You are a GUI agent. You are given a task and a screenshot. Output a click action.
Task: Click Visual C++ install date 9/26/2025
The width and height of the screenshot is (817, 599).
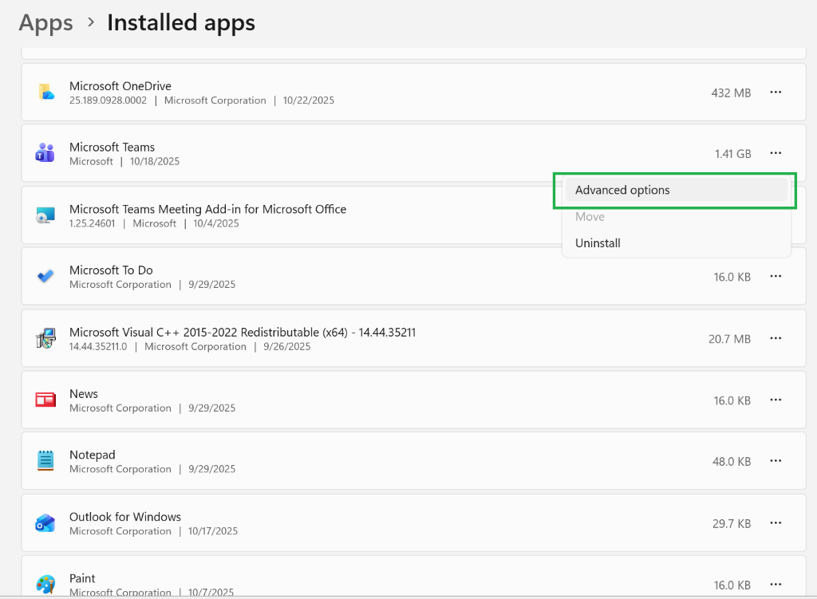click(x=287, y=347)
